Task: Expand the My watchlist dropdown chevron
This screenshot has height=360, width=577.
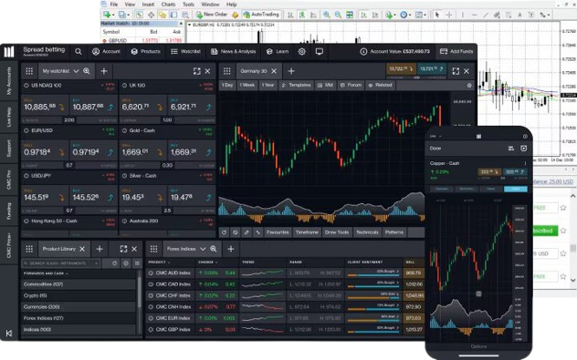Action: pos(76,71)
